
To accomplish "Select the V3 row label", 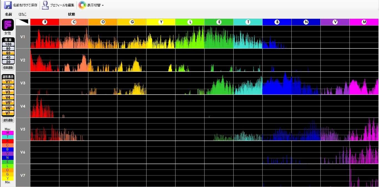I will (23, 83).
